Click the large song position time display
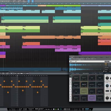111x111 pixels. 39,109
